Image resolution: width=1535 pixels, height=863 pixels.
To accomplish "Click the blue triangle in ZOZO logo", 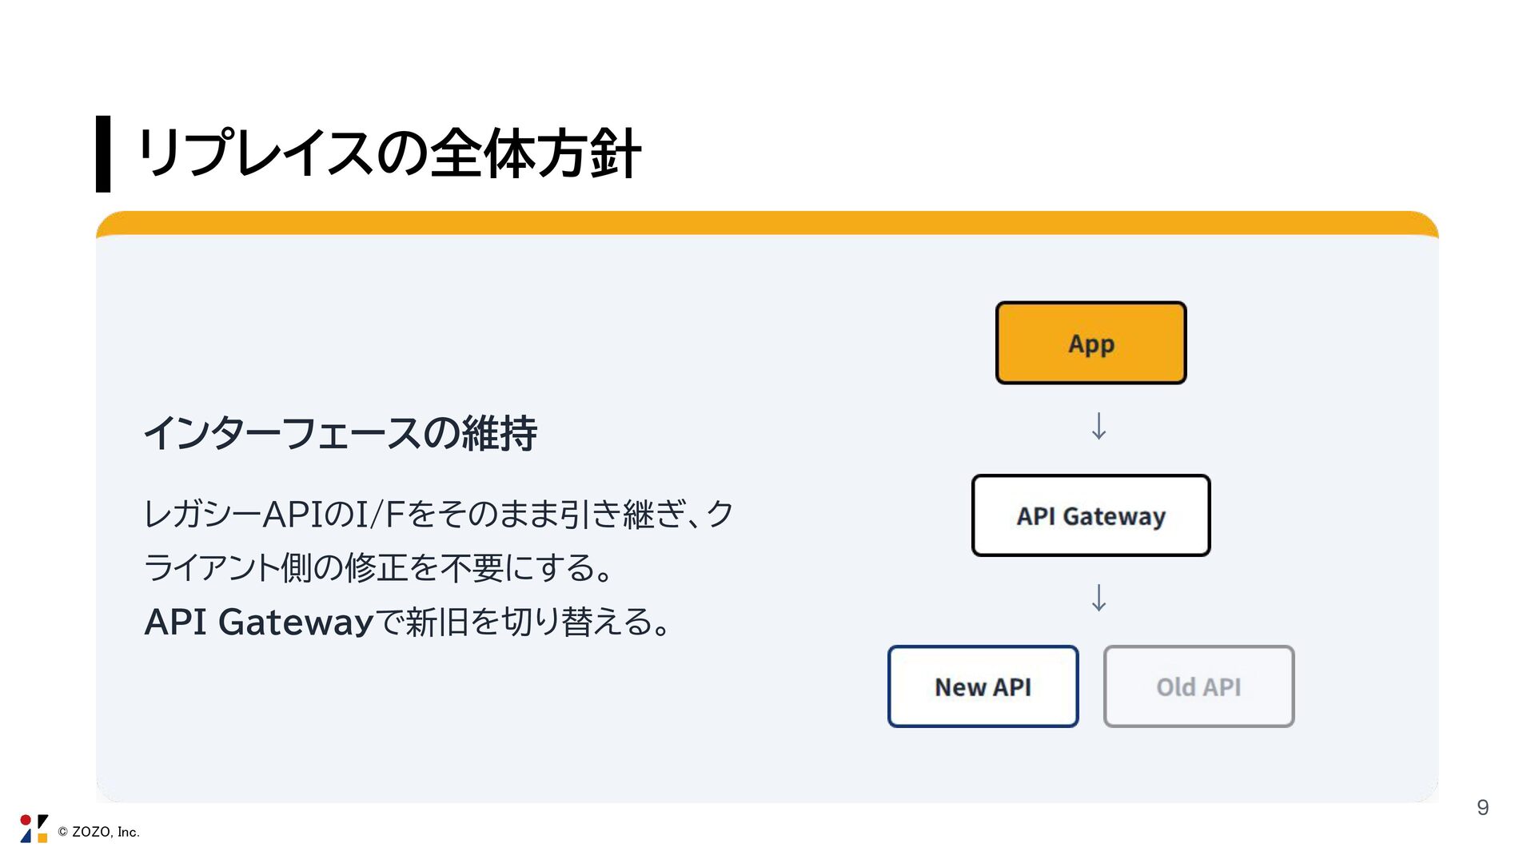I will pyautogui.click(x=26, y=837).
